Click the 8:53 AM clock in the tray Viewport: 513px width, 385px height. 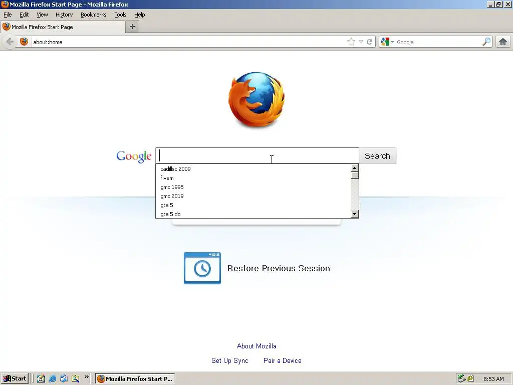click(493, 379)
